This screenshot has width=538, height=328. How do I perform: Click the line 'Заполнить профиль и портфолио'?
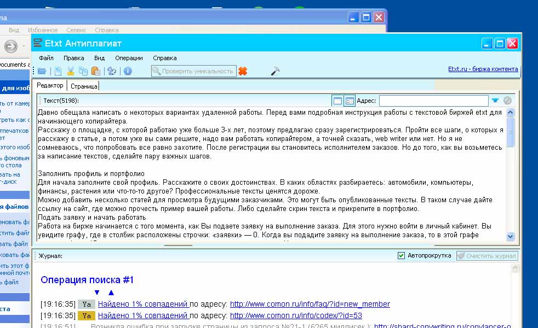(91, 174)
